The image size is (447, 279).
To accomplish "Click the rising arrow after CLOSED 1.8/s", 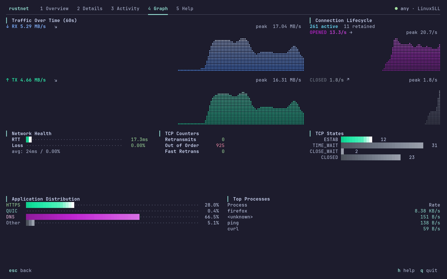I will tap(348, 80).
